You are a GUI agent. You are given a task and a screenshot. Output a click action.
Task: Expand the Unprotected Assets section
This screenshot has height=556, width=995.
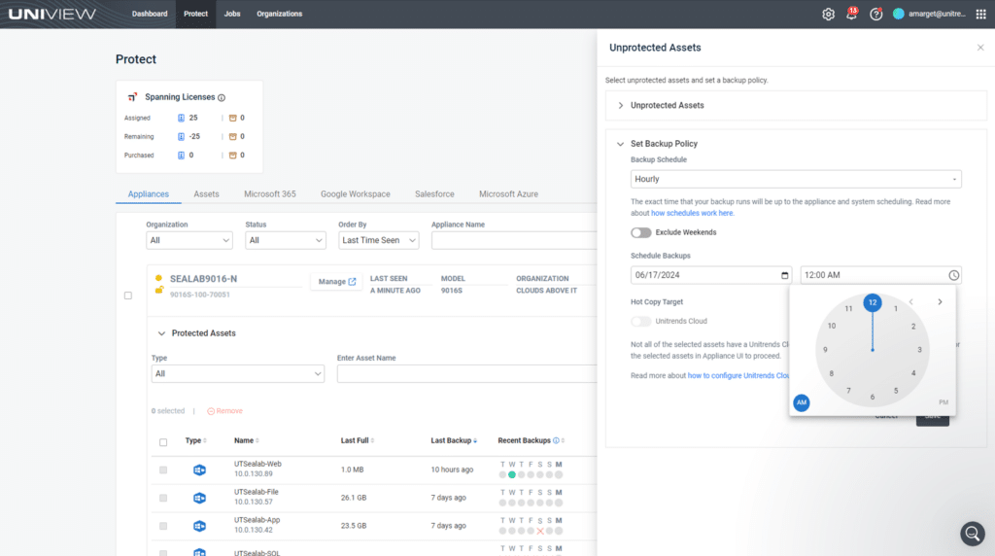coord(621,106)
